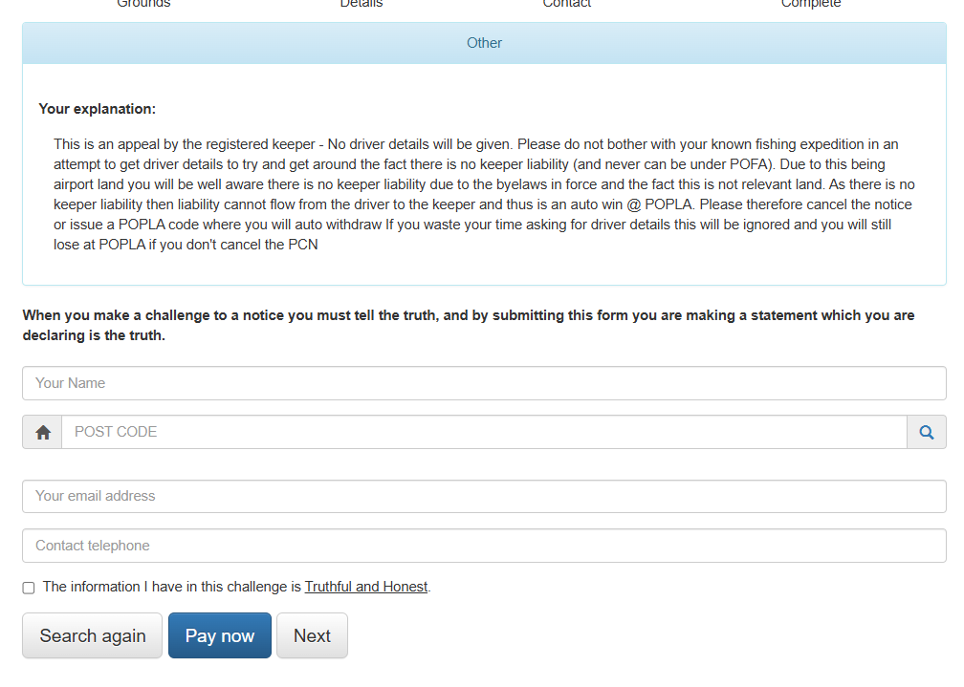This screenshot has width=964, height=687.
Task: Go to the Details step
Action: pos(361,4)
